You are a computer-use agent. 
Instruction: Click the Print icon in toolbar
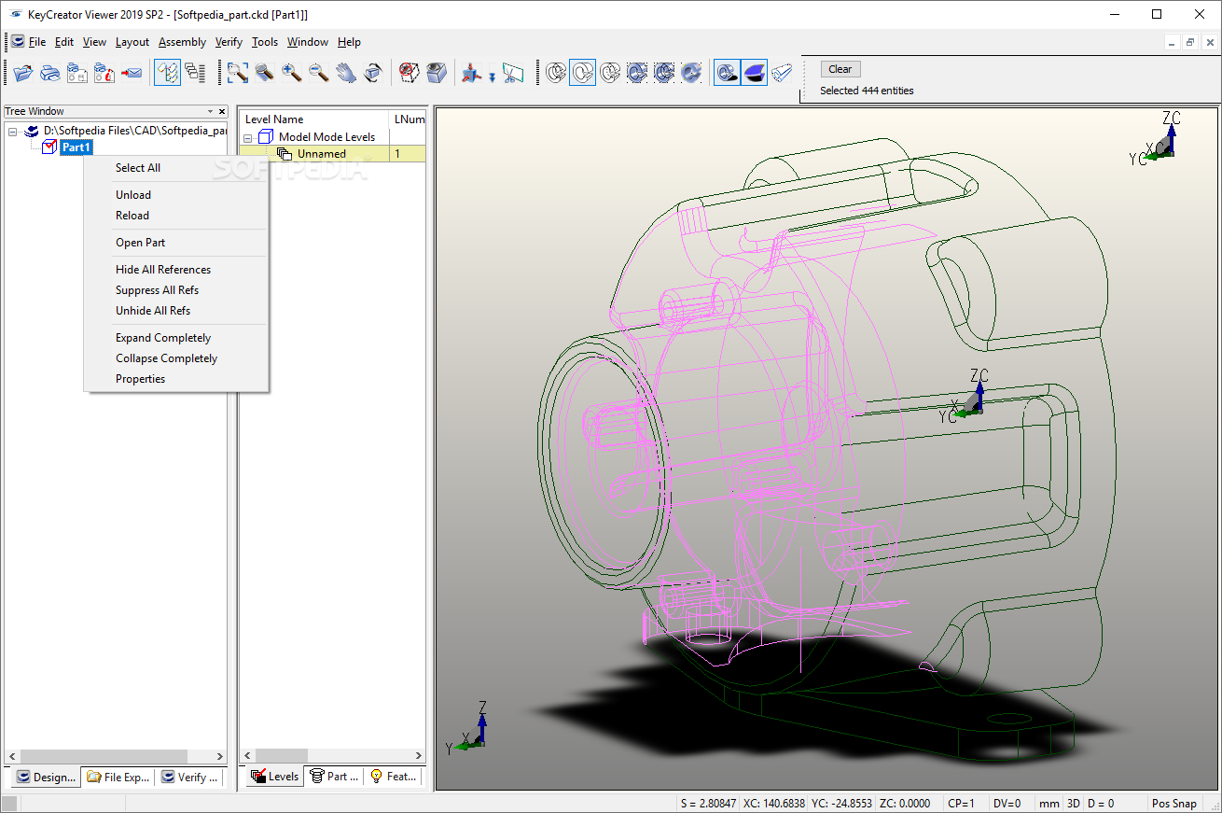tap(50, 73)
